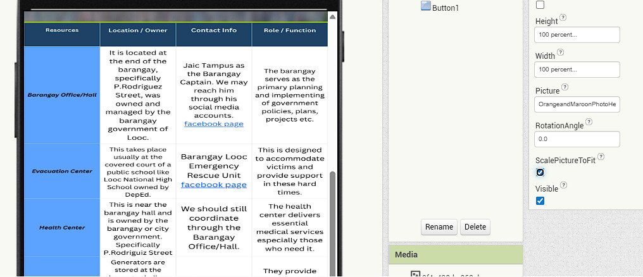The image size is (643, 277).
Task: Click the 'They provide' cell text
Action: 289,271
